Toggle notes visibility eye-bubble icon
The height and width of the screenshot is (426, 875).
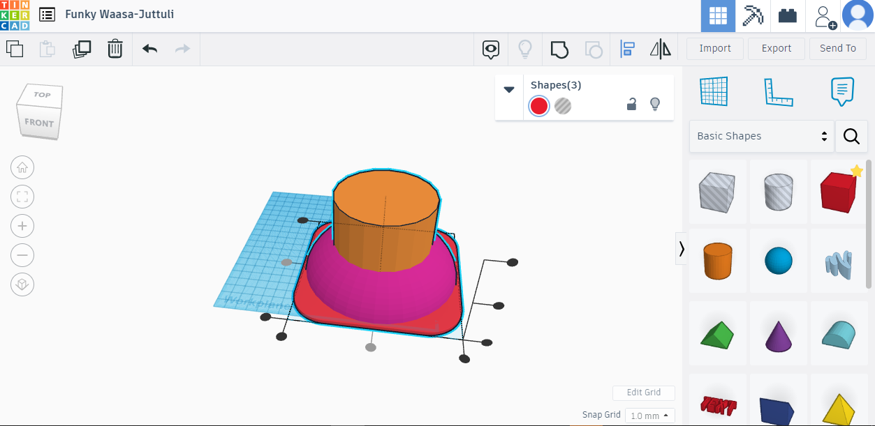(x=492, y=49)
